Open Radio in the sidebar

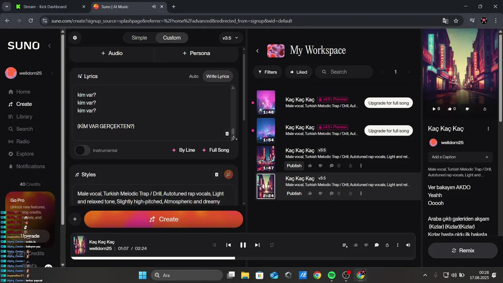19,141
